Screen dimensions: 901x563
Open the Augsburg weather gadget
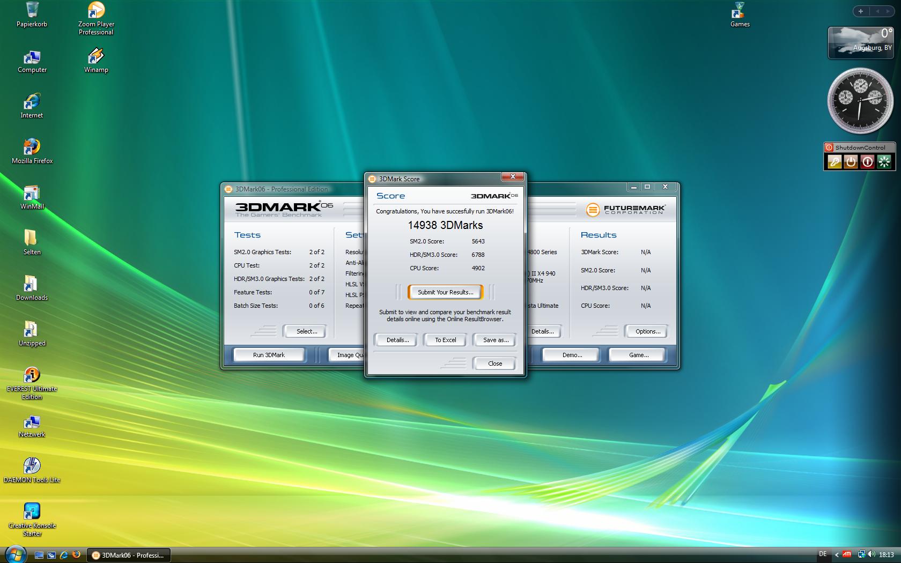[x=861, y=42]
